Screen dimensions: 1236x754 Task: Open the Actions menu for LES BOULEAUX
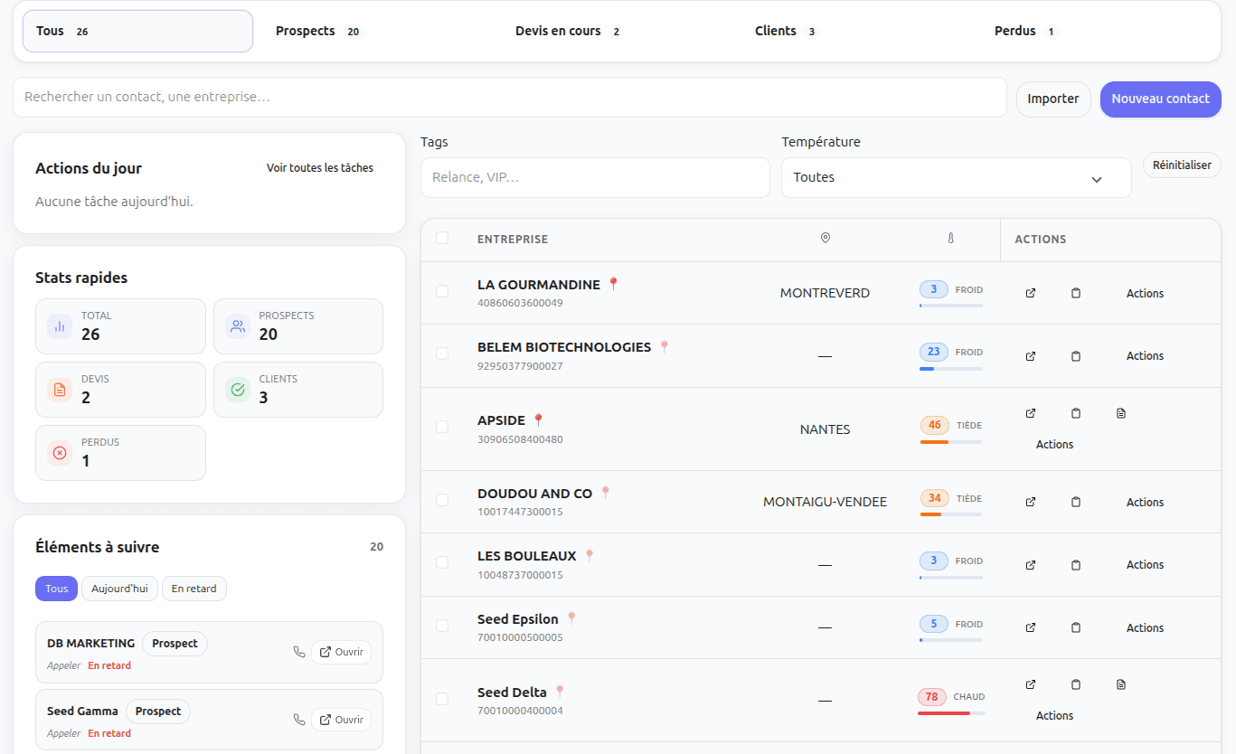[x=1145, y=564]
